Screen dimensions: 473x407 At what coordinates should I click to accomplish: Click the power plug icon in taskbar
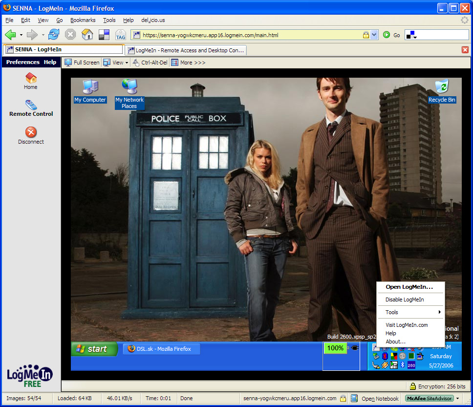point(355,348)
